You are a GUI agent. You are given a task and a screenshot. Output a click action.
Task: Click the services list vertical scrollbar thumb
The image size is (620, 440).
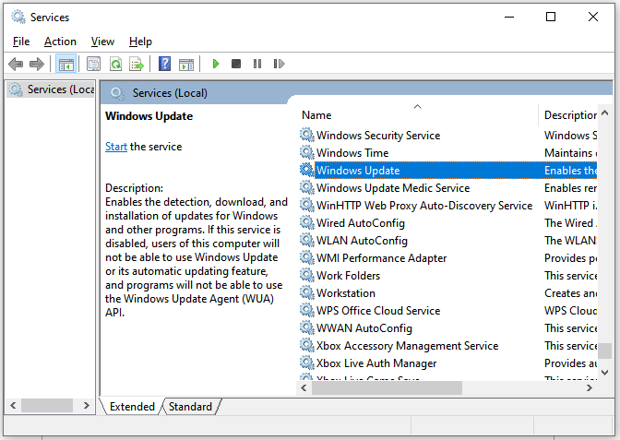tap(604, 351)
